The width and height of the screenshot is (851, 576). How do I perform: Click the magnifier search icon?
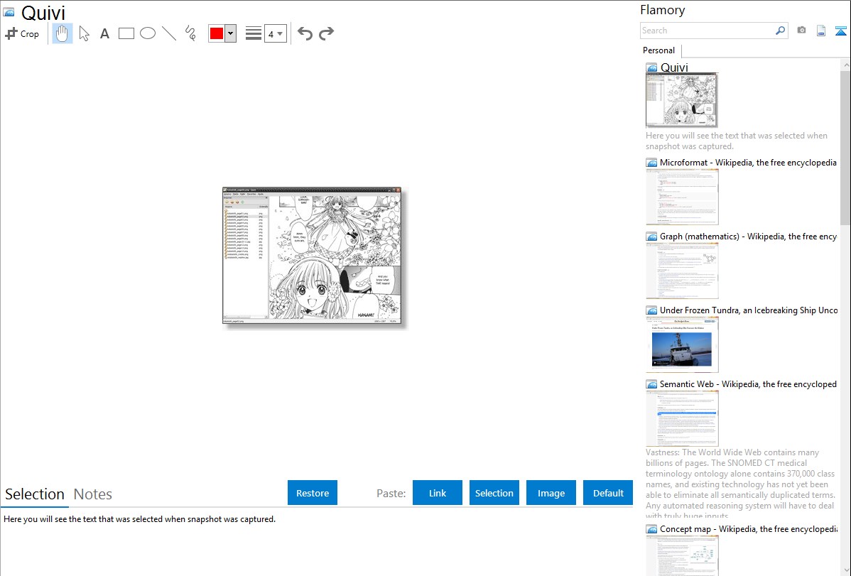[x=781, y=31]
